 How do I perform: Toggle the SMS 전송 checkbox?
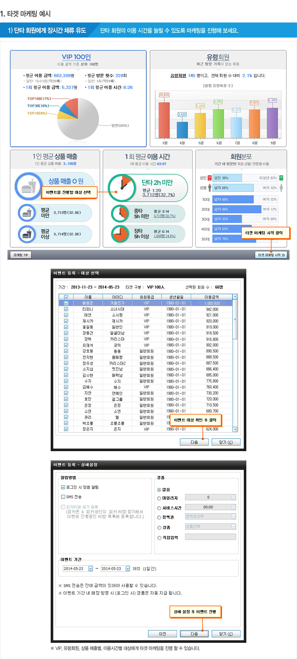coord(63,497)
